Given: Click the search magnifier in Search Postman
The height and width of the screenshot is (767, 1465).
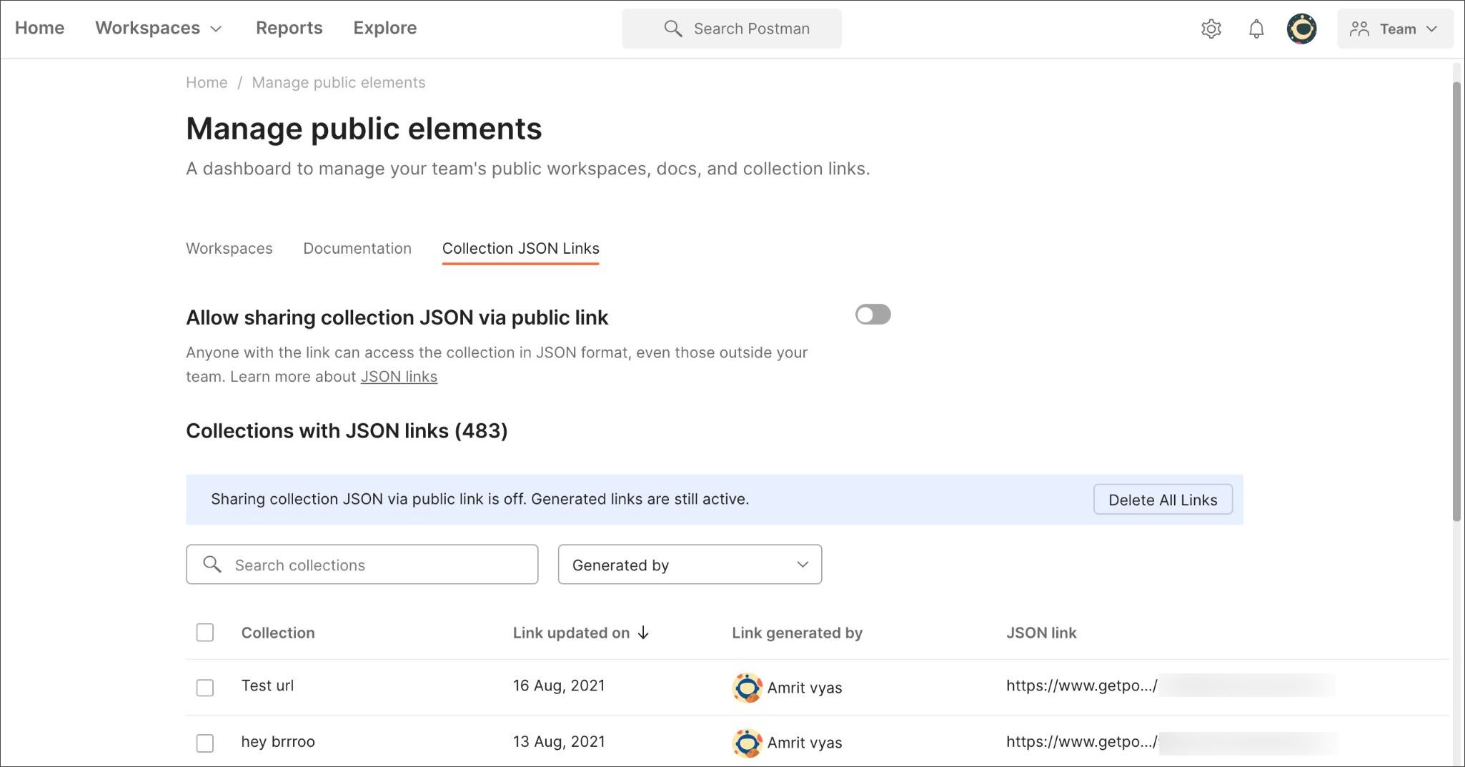Looking at the screenshot, I should [672, 29].
